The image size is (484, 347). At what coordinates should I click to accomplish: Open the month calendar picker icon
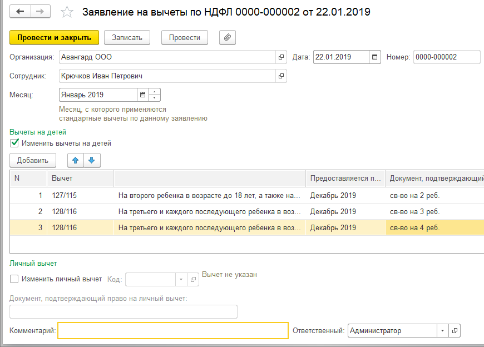[x=142, y=95]
